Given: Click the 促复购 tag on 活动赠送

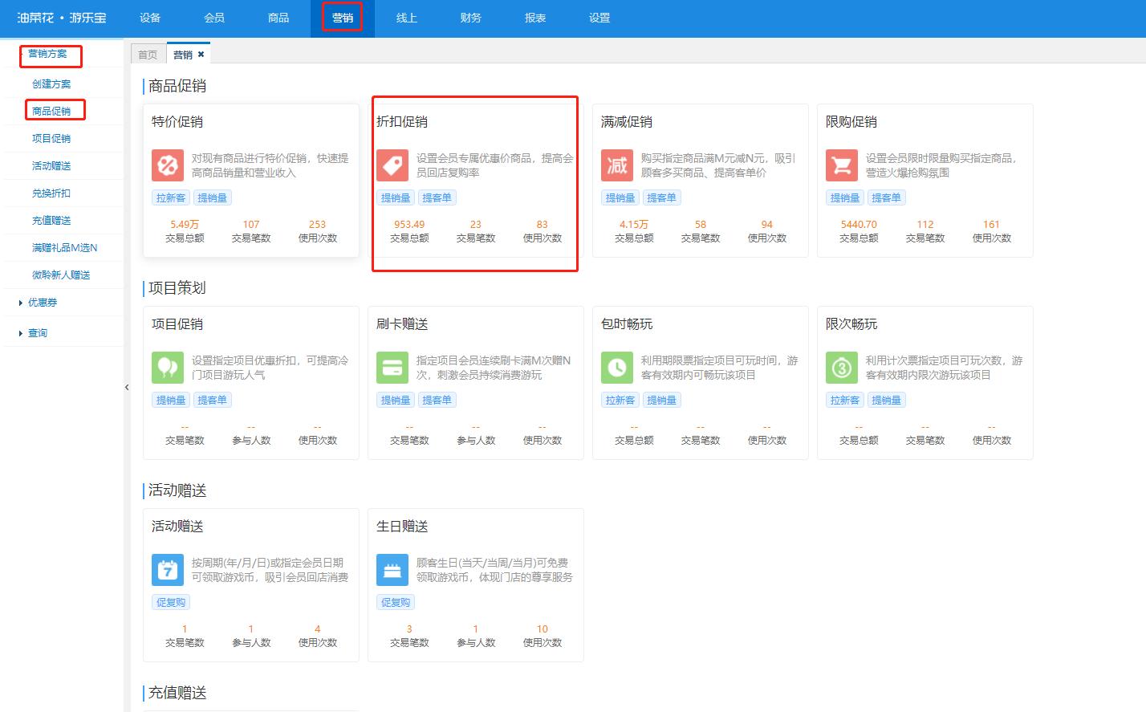Looking at the screenshot, I should point(171,602).
